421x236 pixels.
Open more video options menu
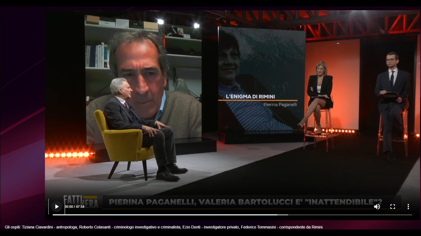tap(408, 206)
